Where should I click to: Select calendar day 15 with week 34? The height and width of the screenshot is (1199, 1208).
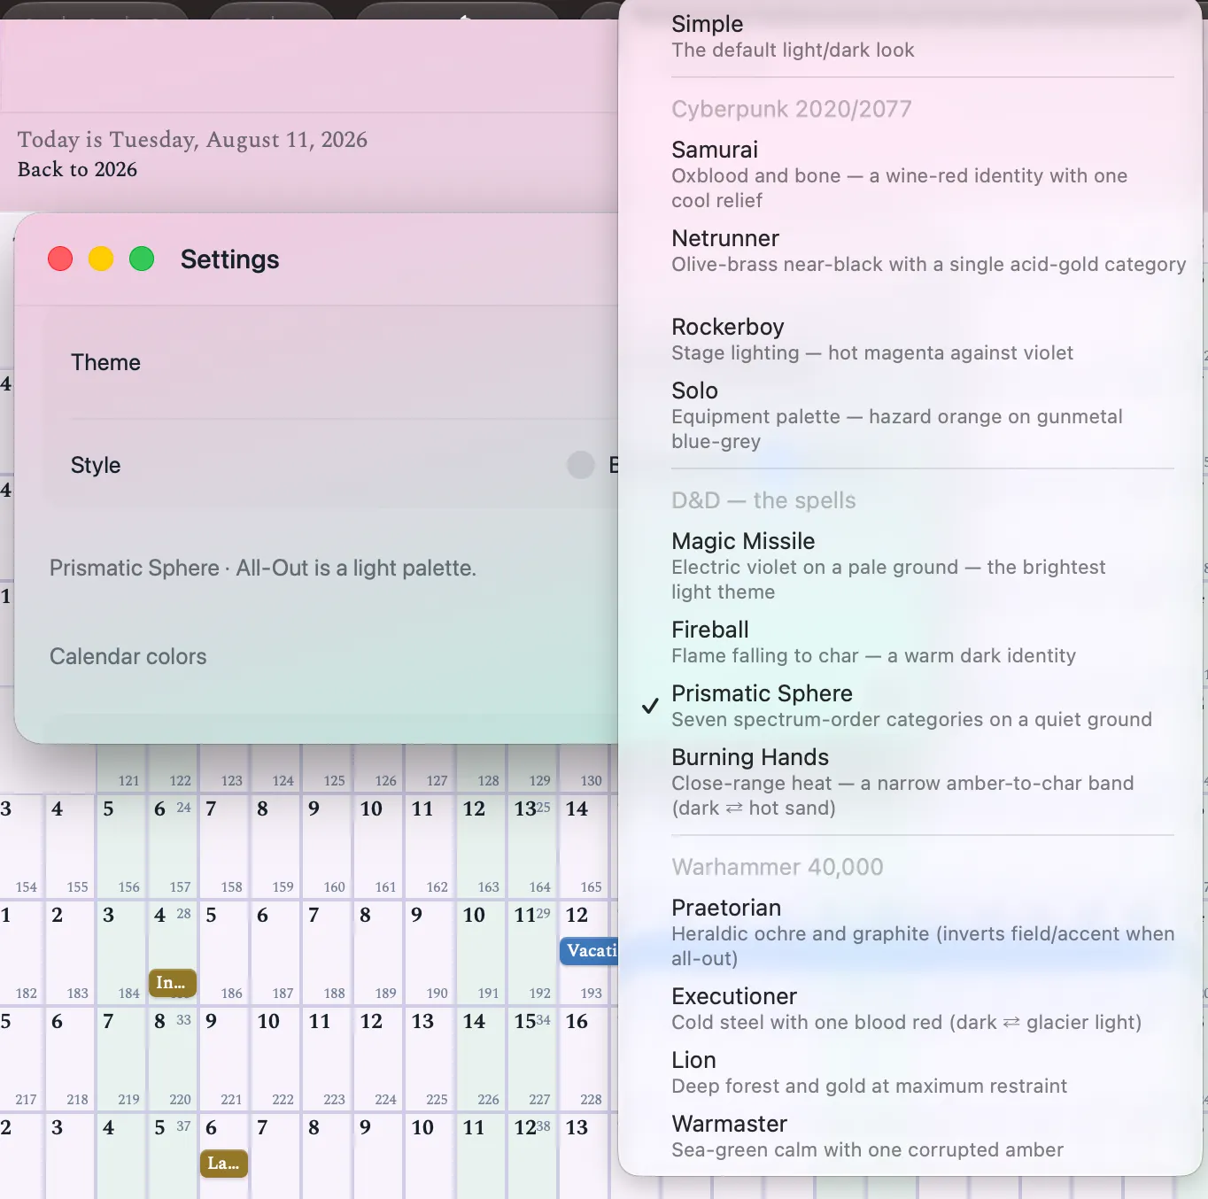click(532, 1058)
